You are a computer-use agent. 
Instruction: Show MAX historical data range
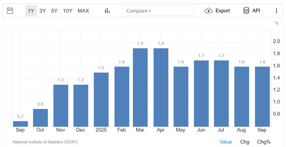(x=83, y=11)
